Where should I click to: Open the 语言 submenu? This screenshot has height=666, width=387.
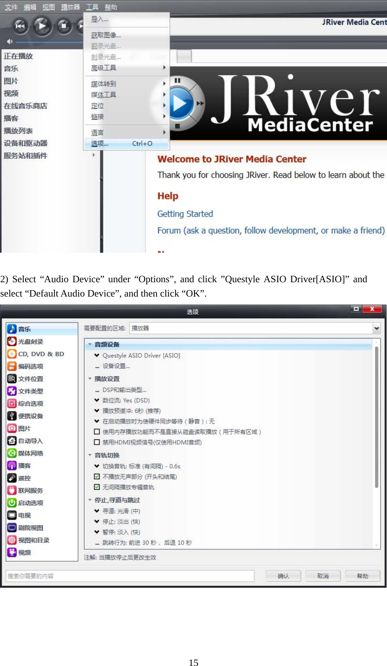126,133
